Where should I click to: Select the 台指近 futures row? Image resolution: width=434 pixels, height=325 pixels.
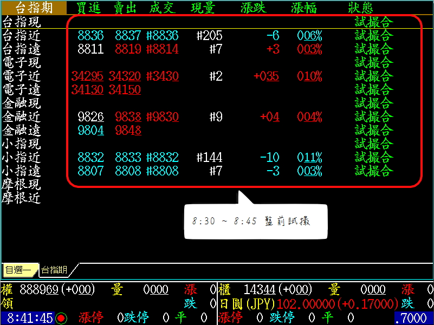pos(22,36)
